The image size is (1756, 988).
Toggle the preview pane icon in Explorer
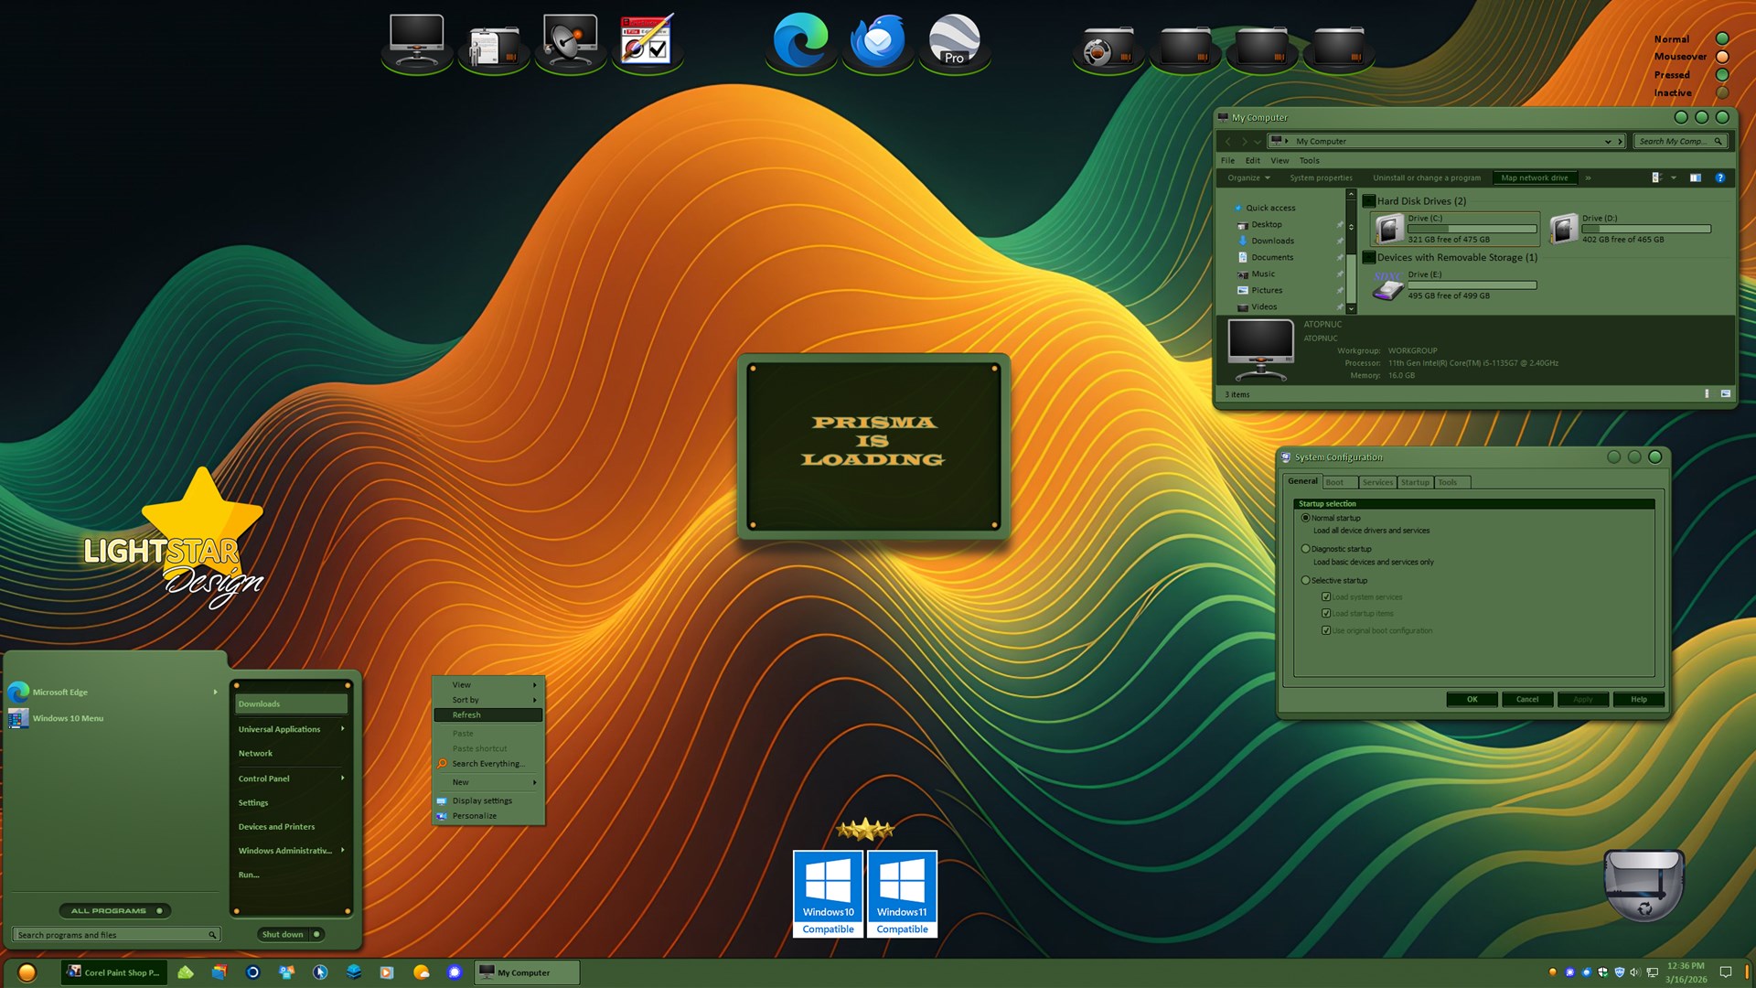click(x=1695, y=177)
